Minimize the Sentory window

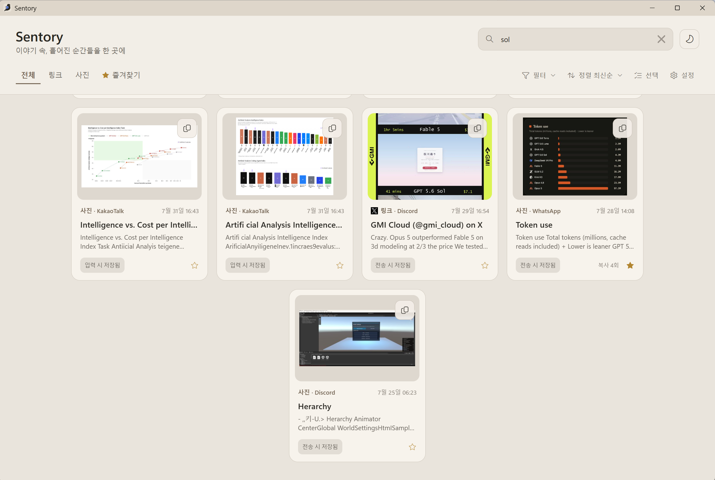(x=652, y=8)
